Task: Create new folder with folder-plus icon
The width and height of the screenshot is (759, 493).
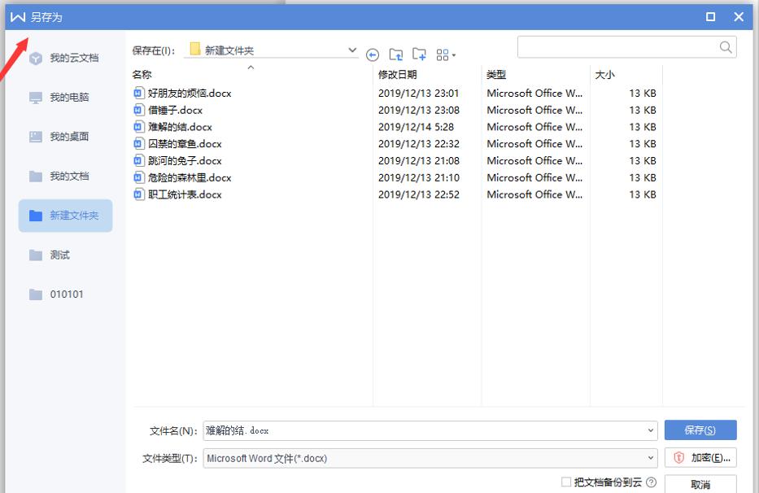Action: tap(419, 55)
